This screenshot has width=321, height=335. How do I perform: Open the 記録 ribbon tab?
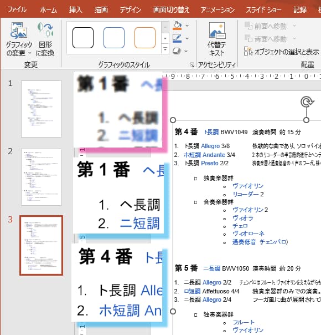pyautogui.click(x=300, y=9)
